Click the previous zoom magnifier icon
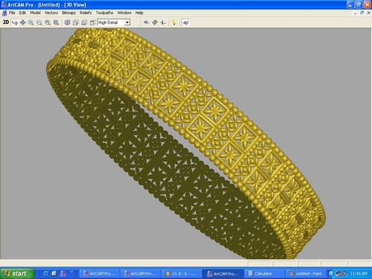Image resolution: width=372 pixels, height=279 pixels. [48, 22]
